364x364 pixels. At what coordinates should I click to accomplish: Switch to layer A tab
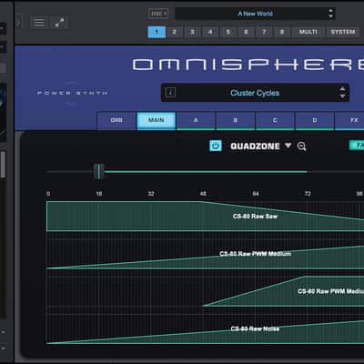pos(196,120)
